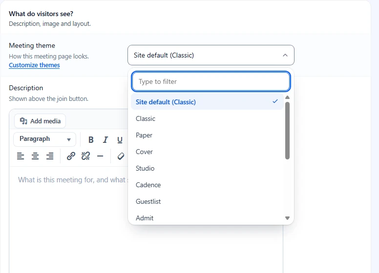The width and height of the screenshot is (379, 273).
Task: Open the Customize themes link
Action: [x=34, y=65]
